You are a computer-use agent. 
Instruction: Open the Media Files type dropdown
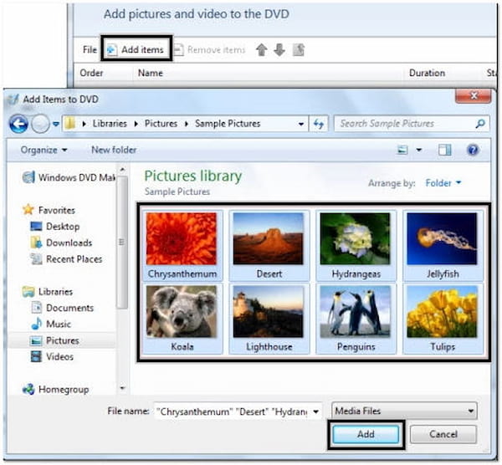click(403, 411)
